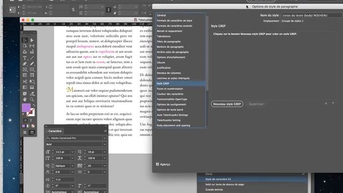Select bold sur texte de dessus de page
The width and height of the screenshot is (343, 193).
(x=252, y=184)
